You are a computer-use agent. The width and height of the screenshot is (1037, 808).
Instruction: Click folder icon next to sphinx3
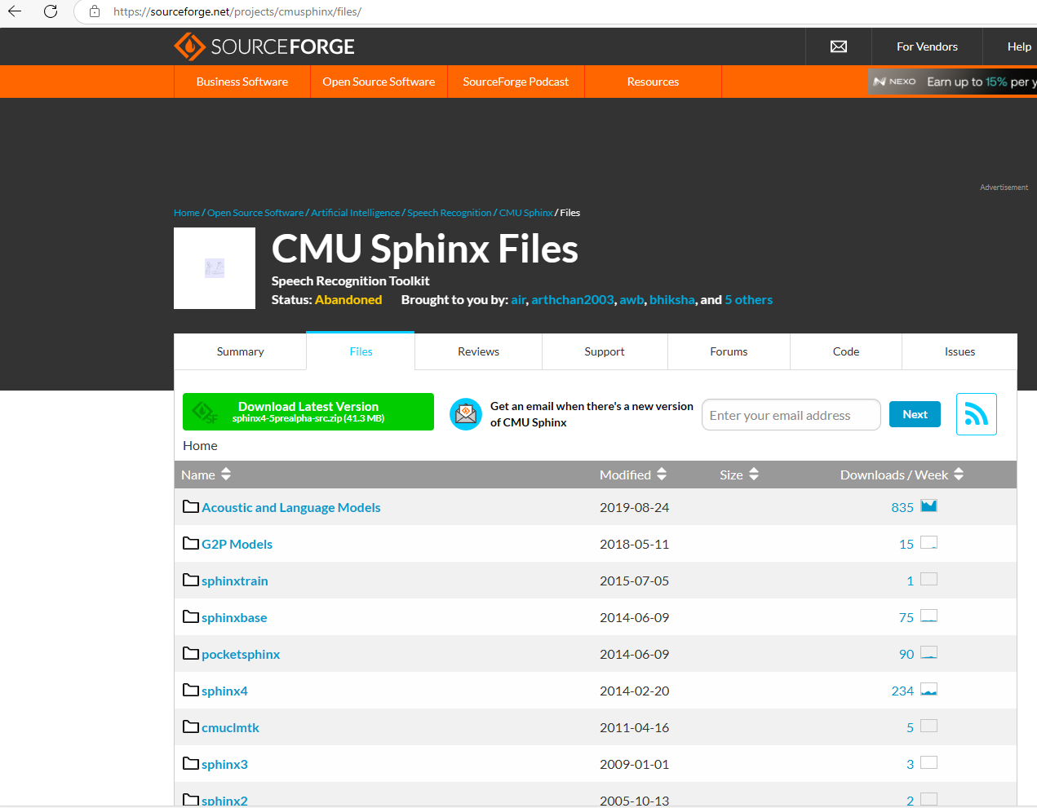[191, 763]
